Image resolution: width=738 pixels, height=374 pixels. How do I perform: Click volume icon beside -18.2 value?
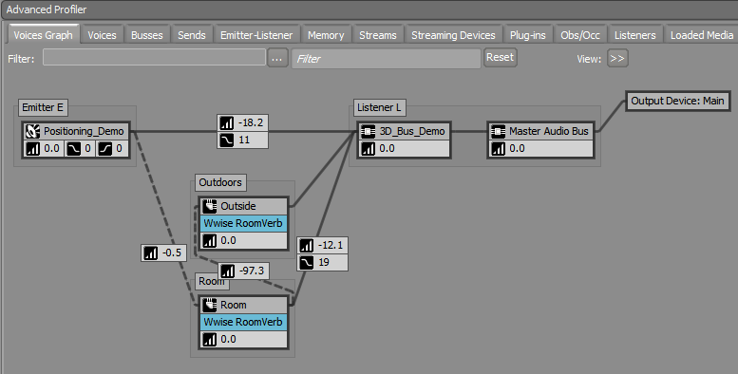coord(227,123)
